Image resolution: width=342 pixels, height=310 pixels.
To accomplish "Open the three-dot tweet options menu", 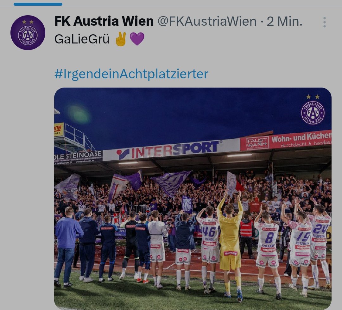I will [x=325, y=22].
